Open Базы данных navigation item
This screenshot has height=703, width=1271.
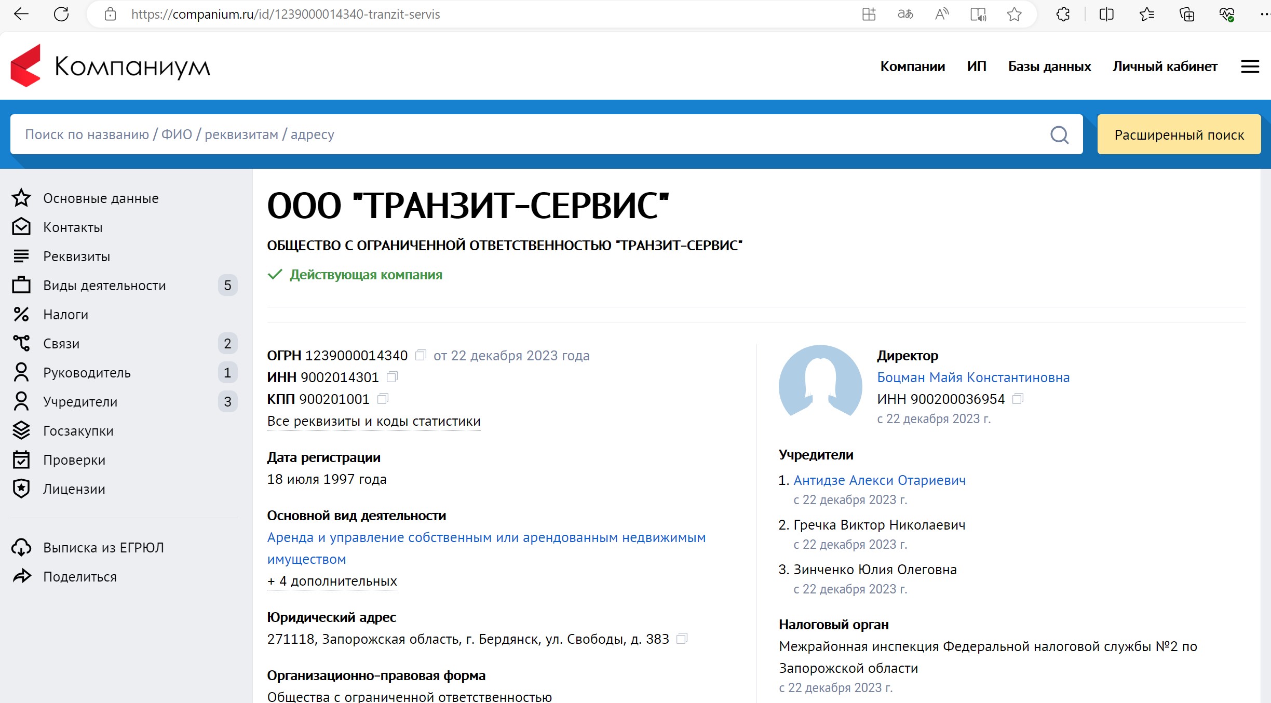pos(1049,66)
